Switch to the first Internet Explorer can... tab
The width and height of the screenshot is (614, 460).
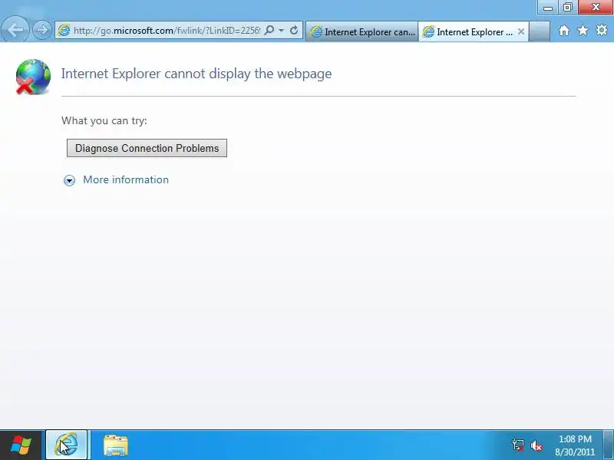point(361,31)
